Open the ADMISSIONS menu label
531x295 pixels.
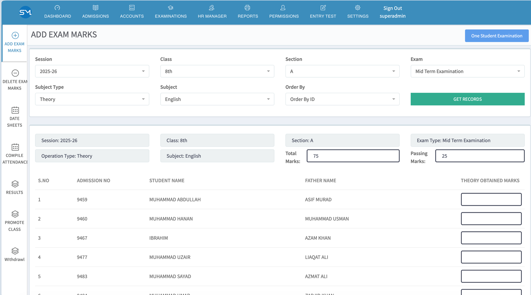point(96,16)
